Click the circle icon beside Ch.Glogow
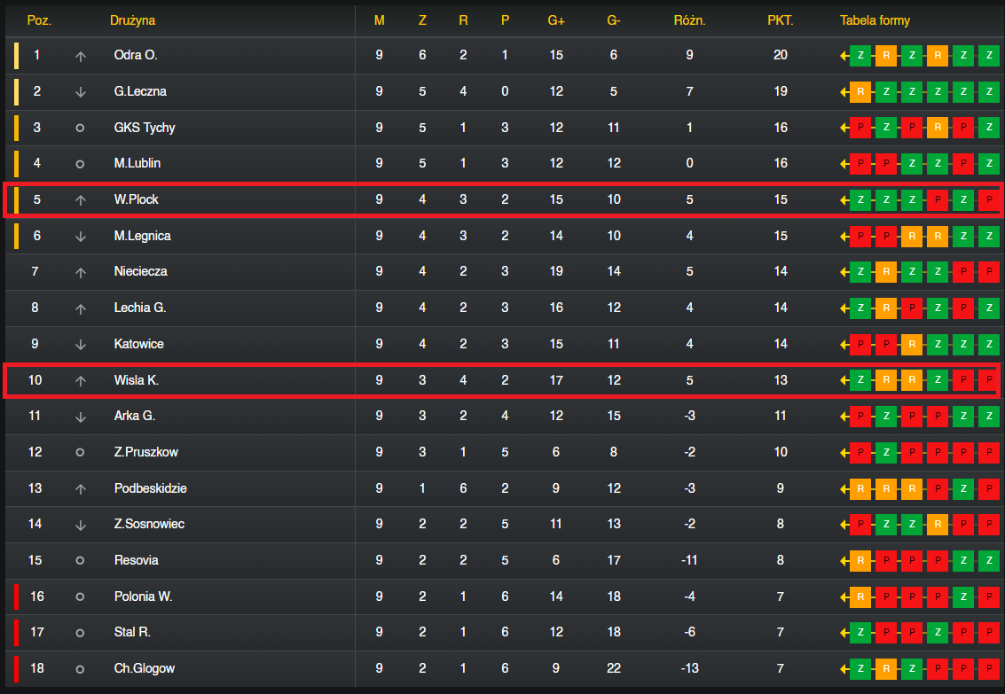 point(80,669)
